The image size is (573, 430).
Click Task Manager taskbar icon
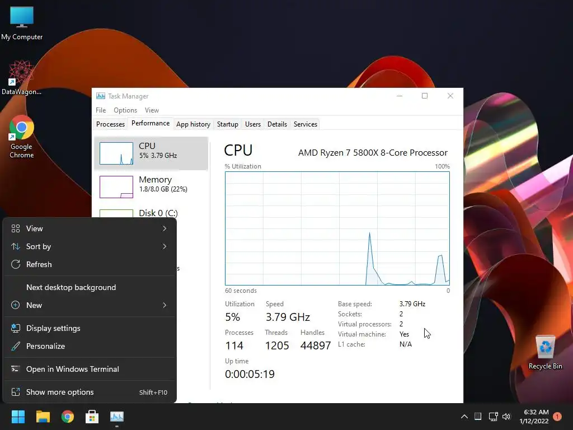point(117,417)
